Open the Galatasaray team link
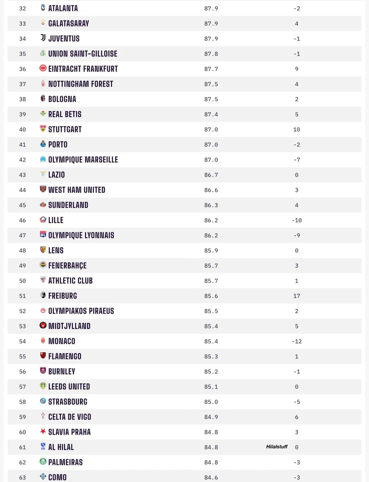Image resolution: width=369 pixels, height=482 pixels. [68, 24]
